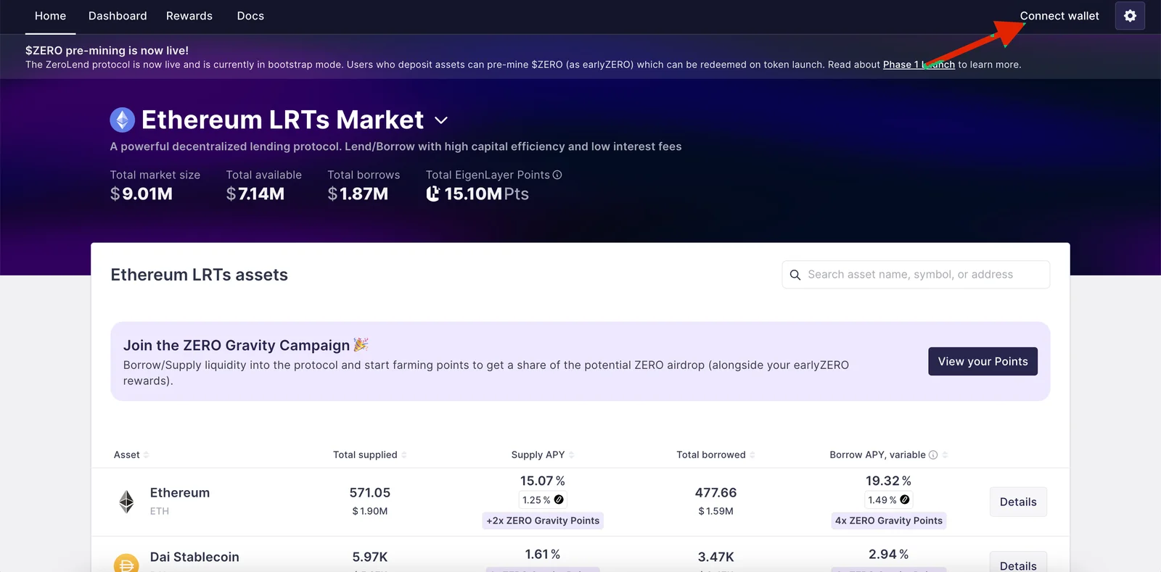This screenshot has height=572, width=1161.
Task: Click the ETH diamond icon in Ethereum row
Action: tap(126, 502)
